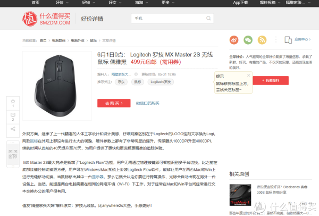
Task: Open 电脑数码 breadcrumb link
Action: [x=58, y=40]
